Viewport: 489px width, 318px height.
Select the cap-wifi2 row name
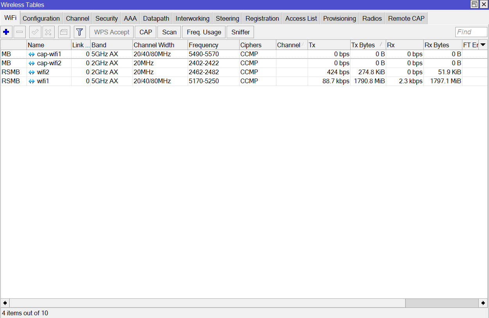49,63
